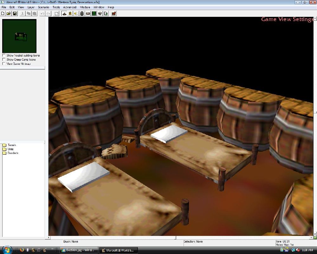
Task: Click the viewport horizontal scrollbar right arrow
Action: (312, 237)
